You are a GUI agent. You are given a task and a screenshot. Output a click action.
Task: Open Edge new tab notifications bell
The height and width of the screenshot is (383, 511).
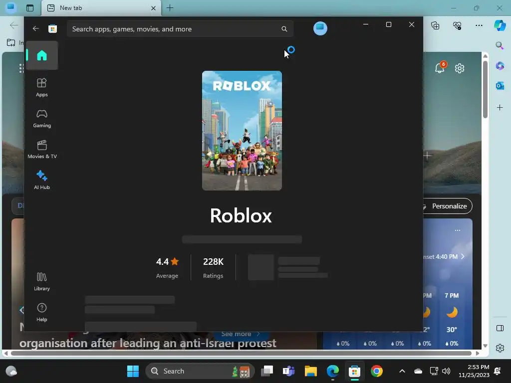pyautogui.click(x=440, y=67)
